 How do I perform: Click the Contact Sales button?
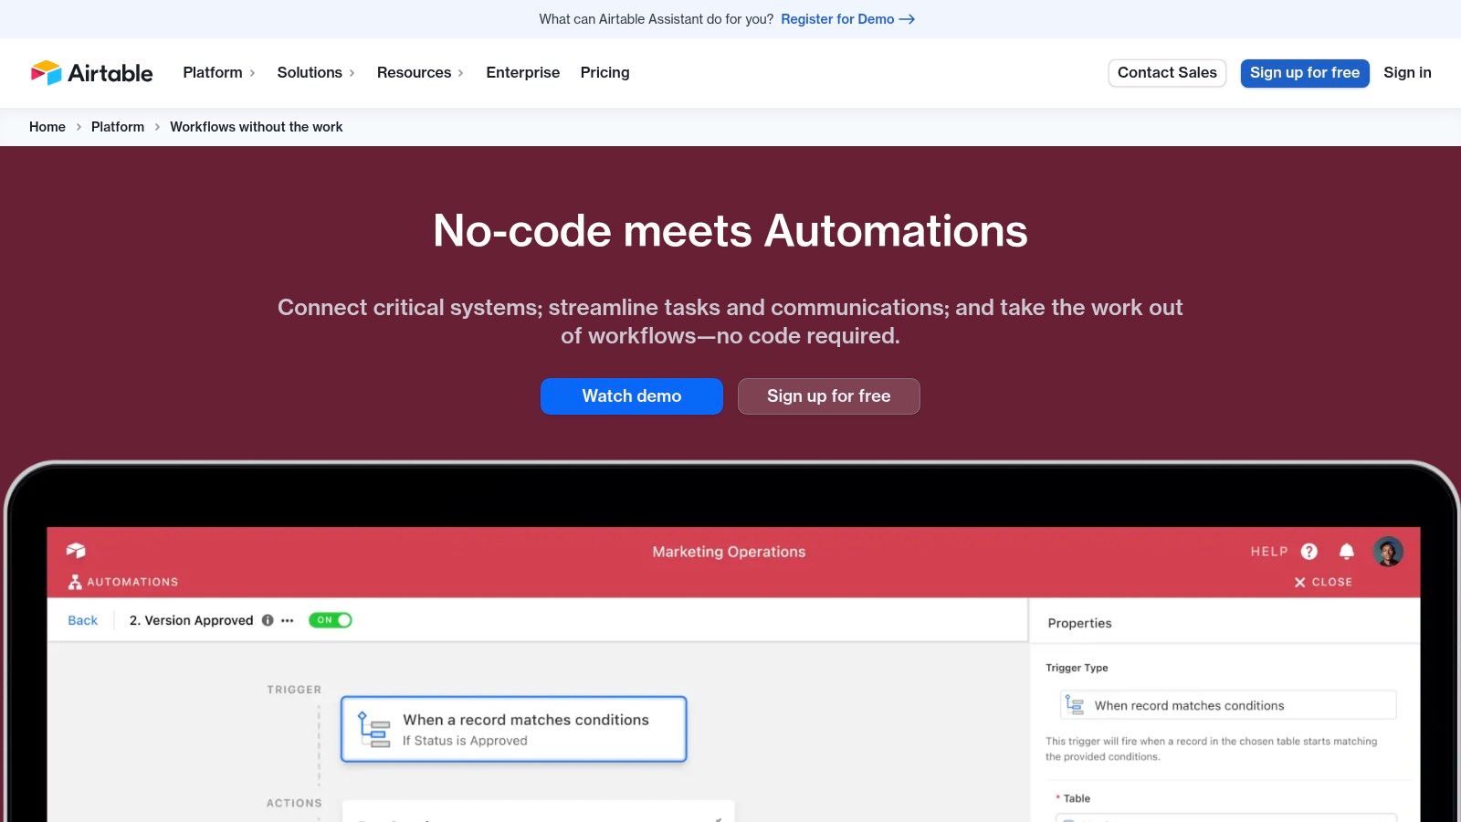click(x=1167, y=73)
